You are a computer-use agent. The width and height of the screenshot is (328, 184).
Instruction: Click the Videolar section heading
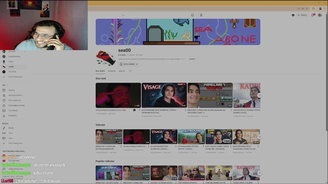[x=100, y=125]
